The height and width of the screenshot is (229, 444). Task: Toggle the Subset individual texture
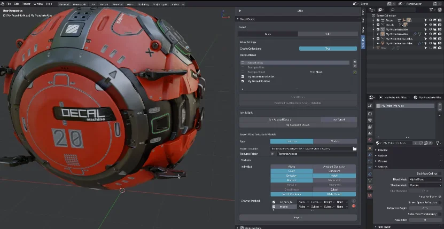pos(334,189)
